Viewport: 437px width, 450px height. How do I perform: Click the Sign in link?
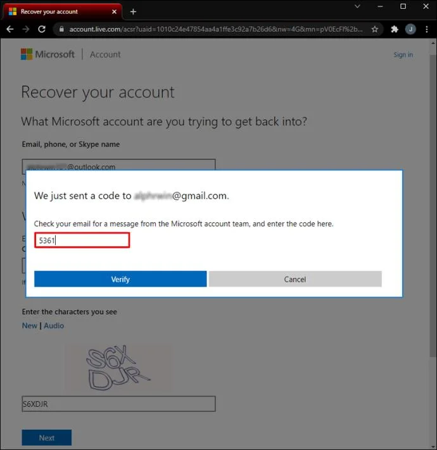coord(403,54)
